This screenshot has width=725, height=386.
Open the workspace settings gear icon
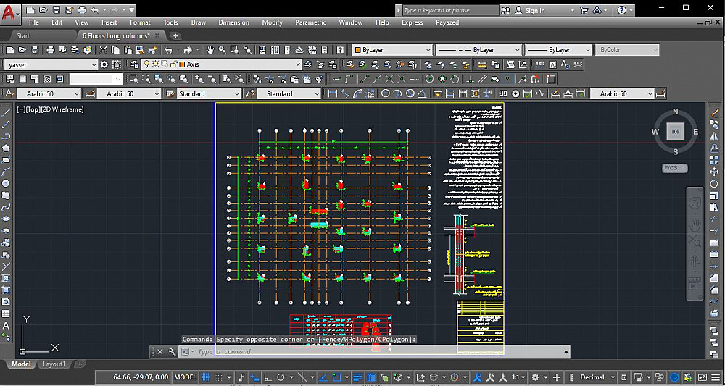pos(104,64)
